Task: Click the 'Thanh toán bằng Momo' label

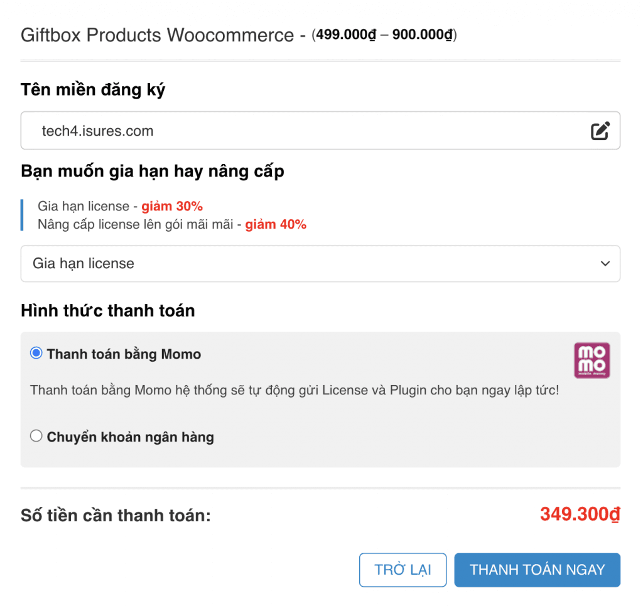Action: 124,354
